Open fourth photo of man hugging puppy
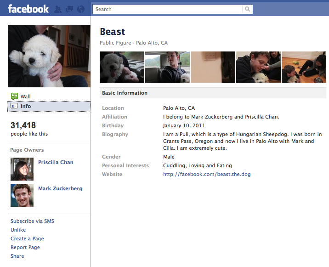This screenshot has width=329, height=267. click(259, 67)
